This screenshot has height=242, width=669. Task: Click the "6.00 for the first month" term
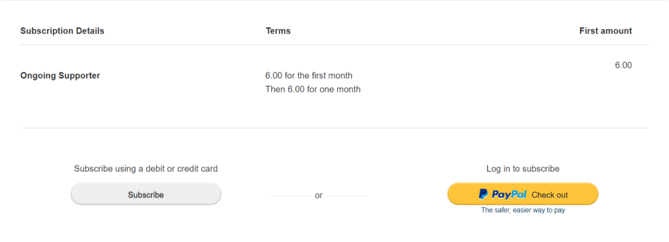tap(309, 75)
